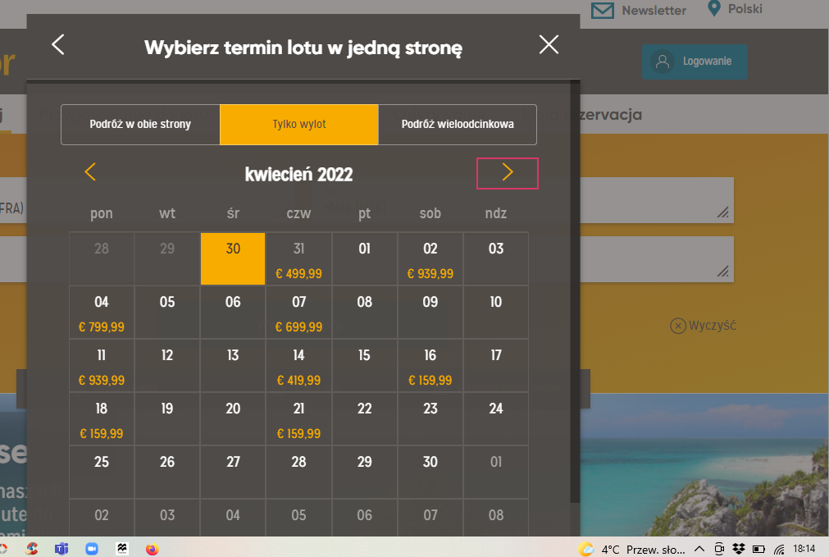The height and width of the screenshot is (557, 829).
Task: Select the Tylko wylot tab
Action: coord(299,125)
